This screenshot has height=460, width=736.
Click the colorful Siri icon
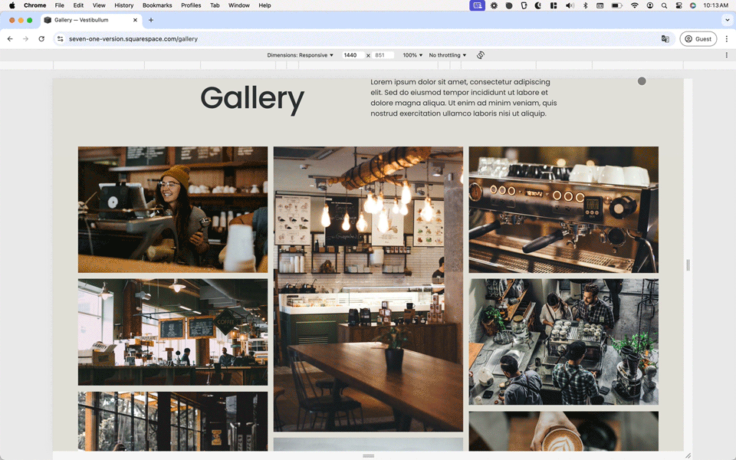tap(693, 5)
